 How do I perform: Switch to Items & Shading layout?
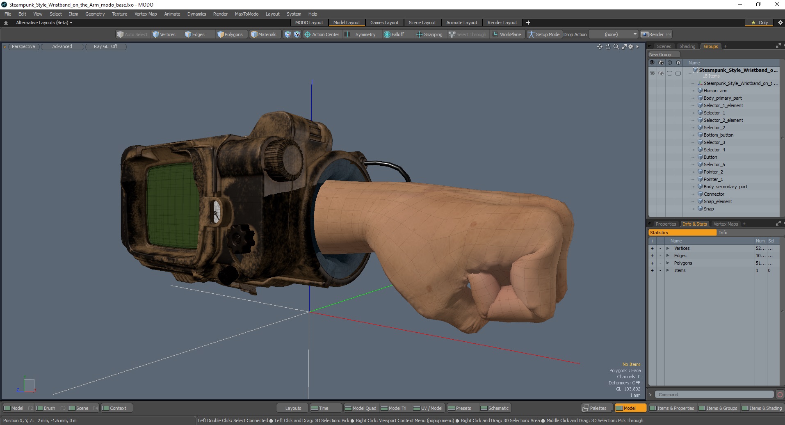(x=762, y=408)
